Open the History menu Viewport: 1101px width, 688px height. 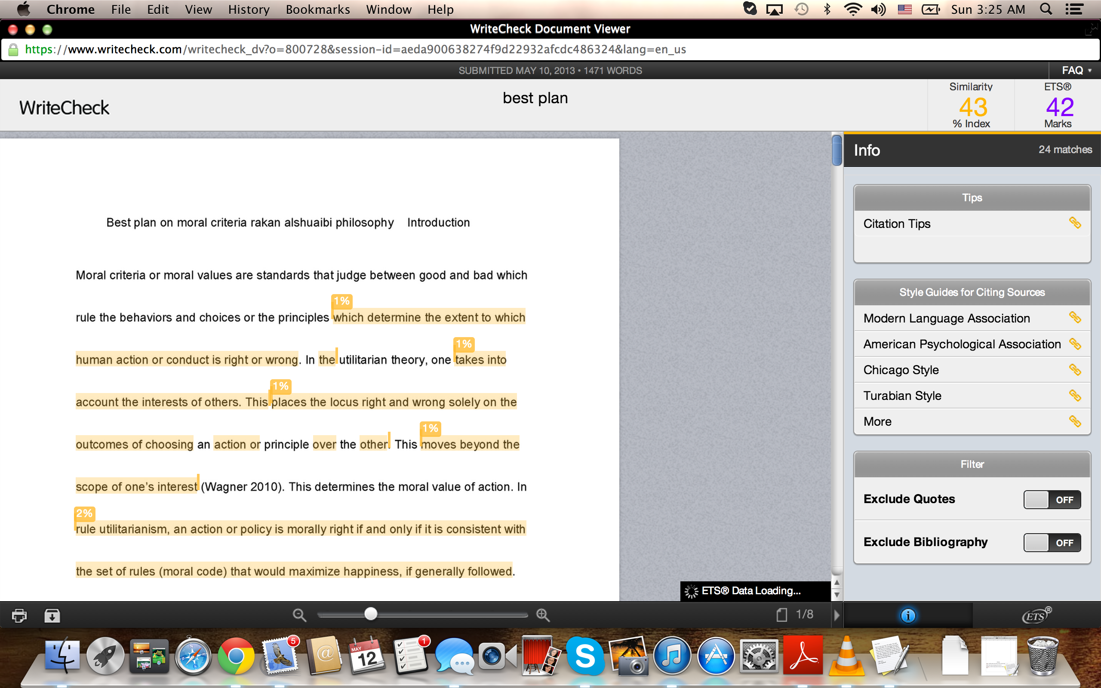pos(249,9)
